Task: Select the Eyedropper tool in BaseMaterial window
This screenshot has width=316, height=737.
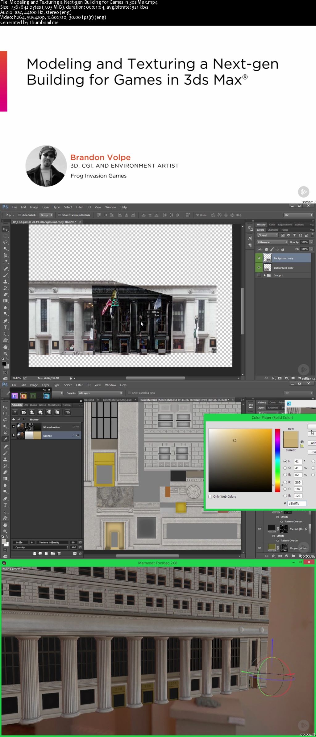Action: (x=5, y=440)
